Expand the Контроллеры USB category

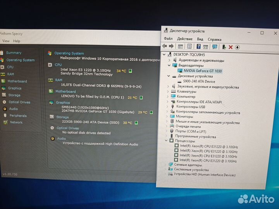point(168,106)
